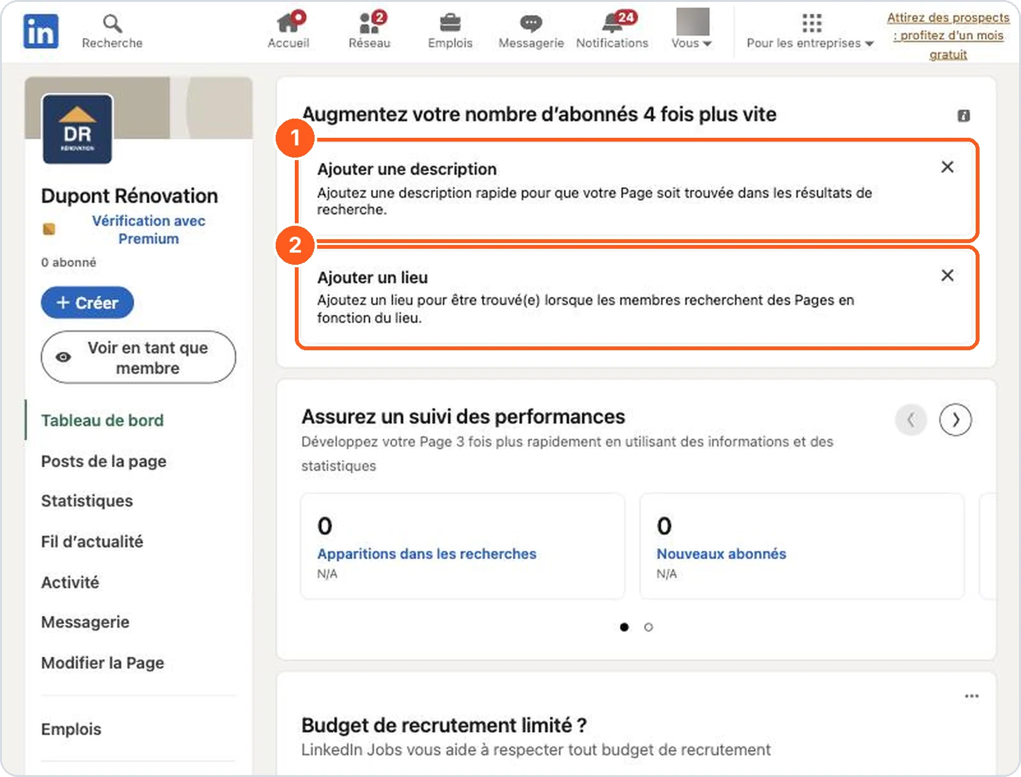Select Tableau de bord in sidebar
1021x777 pixels.
102,420
